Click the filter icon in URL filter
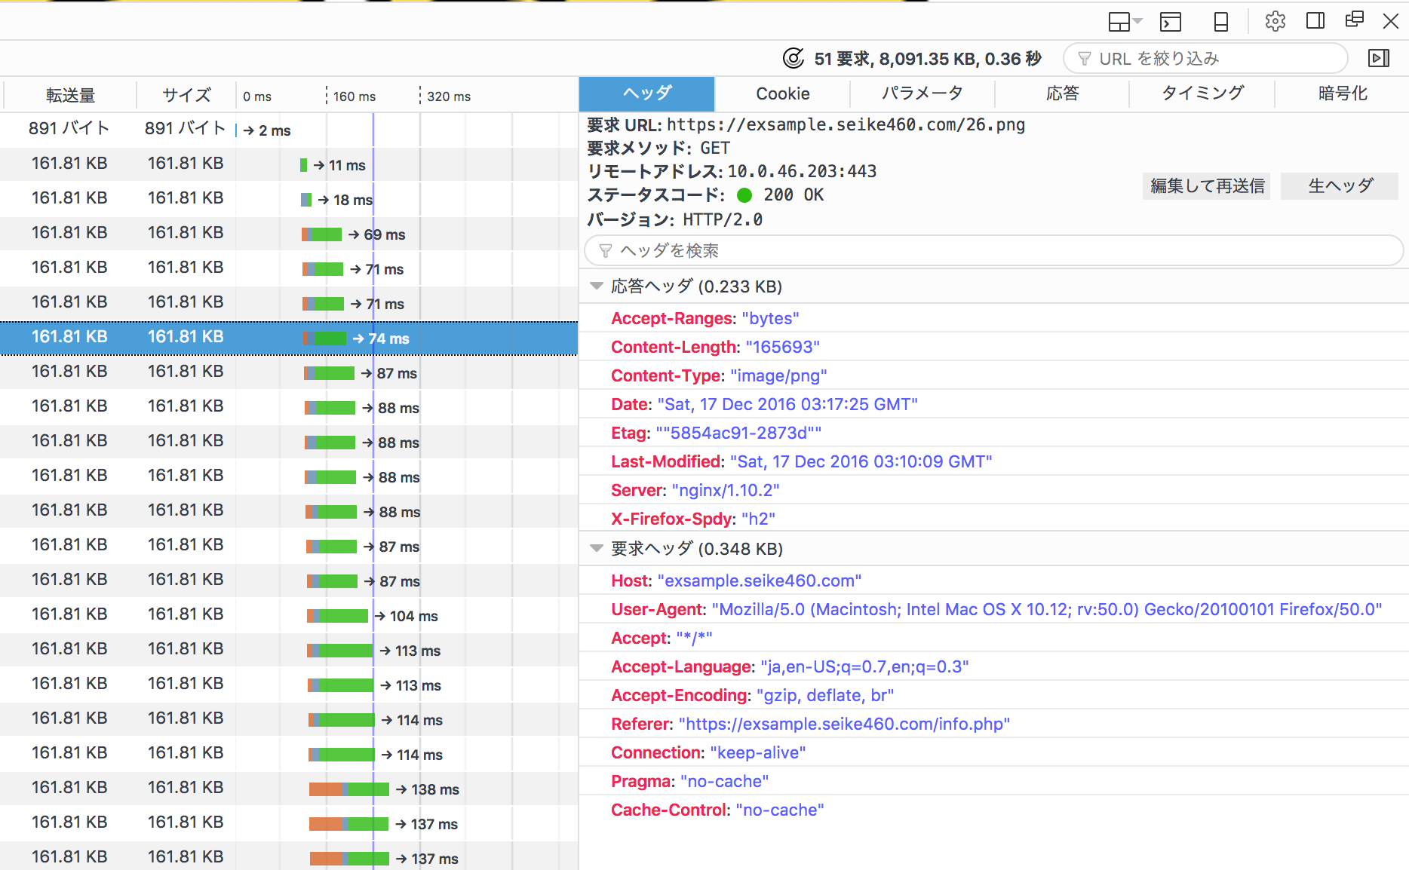This screenshot has height=870, width=1409. point(1085,58)
